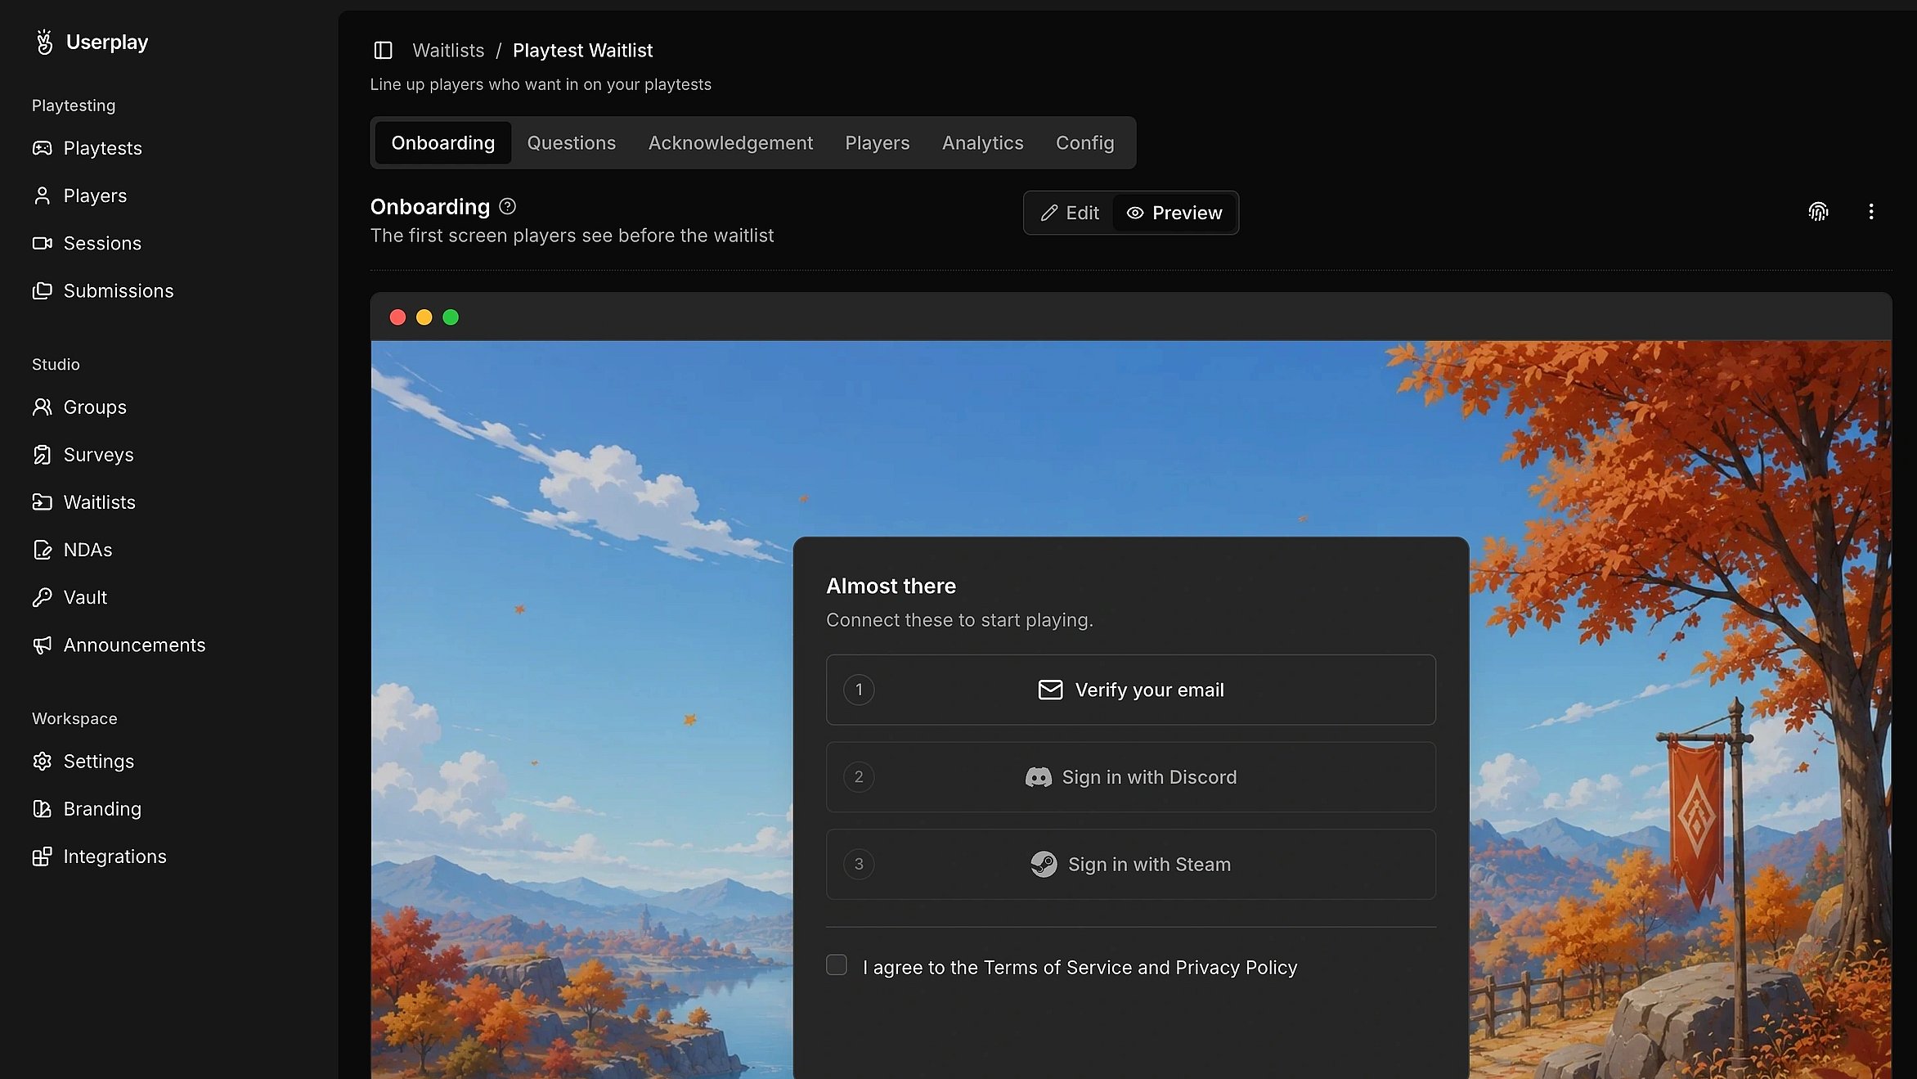Open Branding page
This screenshot has height=1079, width=1917.
[87, 808]
